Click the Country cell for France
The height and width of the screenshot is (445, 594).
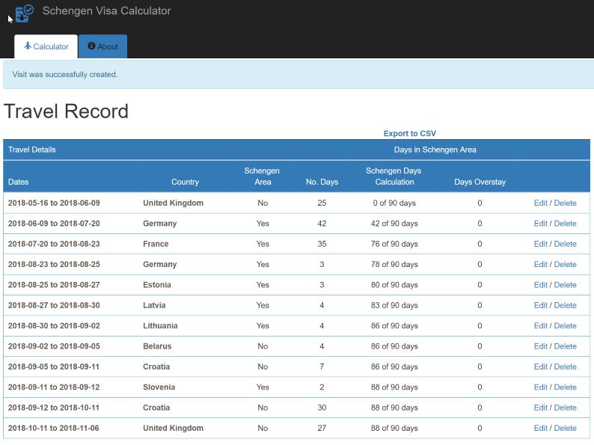coord(156,244)
